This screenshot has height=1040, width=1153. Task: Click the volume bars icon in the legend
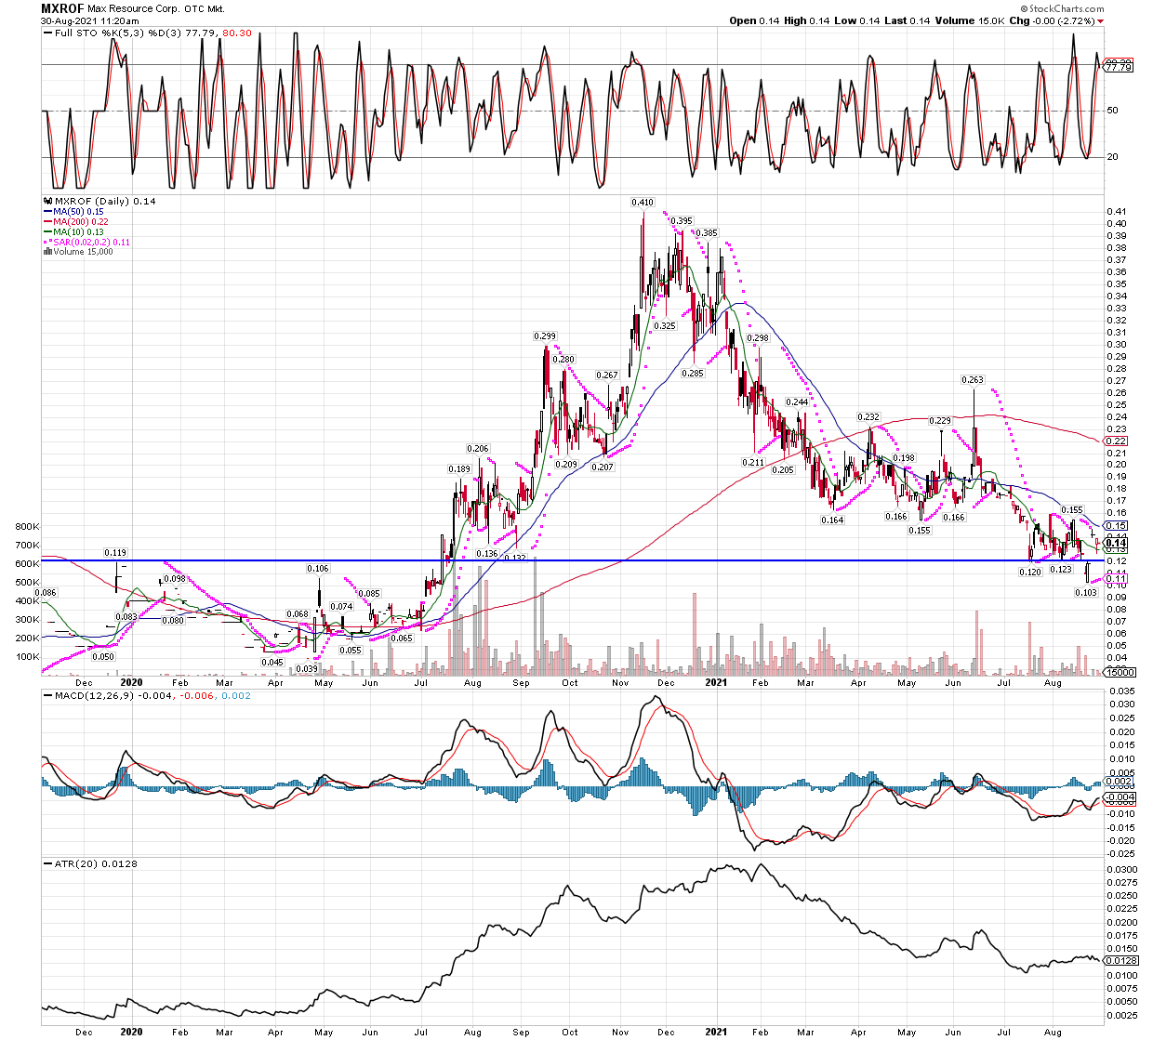click(48, 252)
